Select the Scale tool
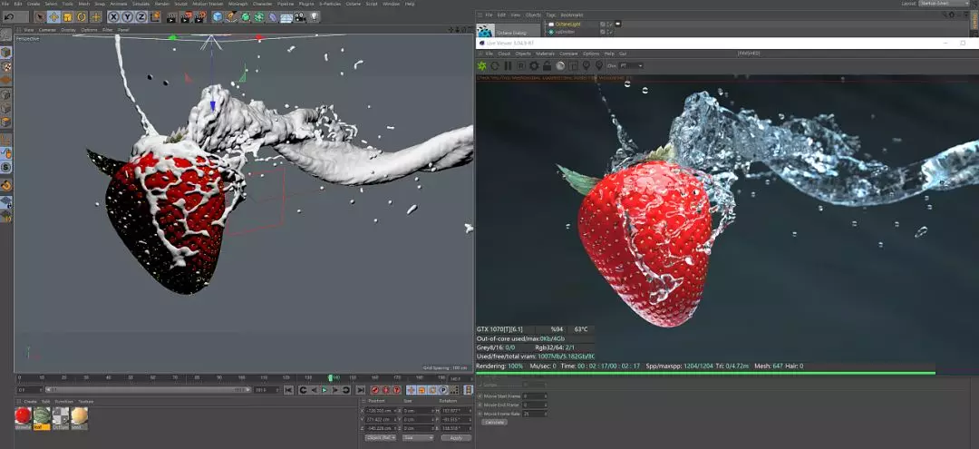 pyautogui.click(x=67, y=17)
